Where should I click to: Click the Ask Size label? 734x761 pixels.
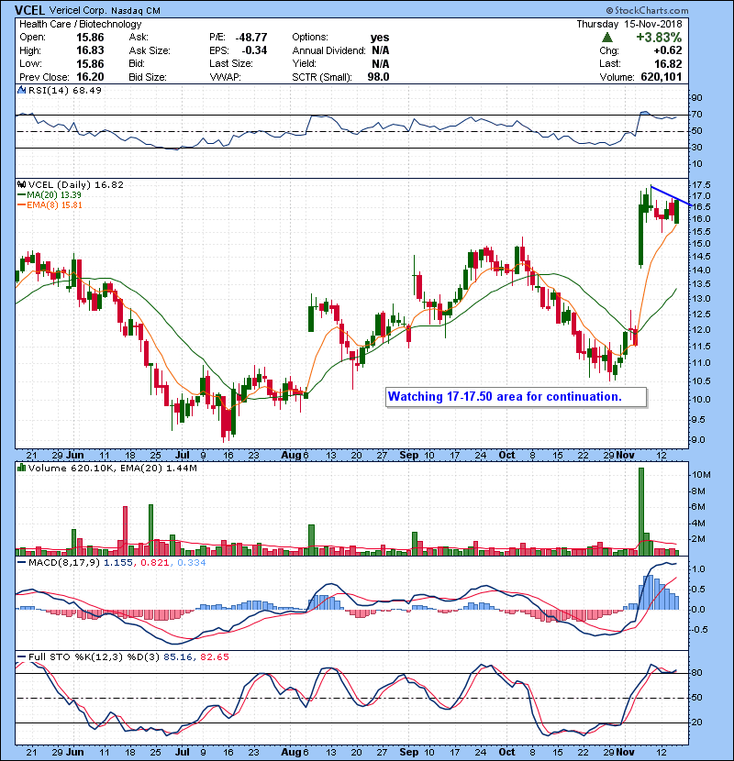point(150,50)
